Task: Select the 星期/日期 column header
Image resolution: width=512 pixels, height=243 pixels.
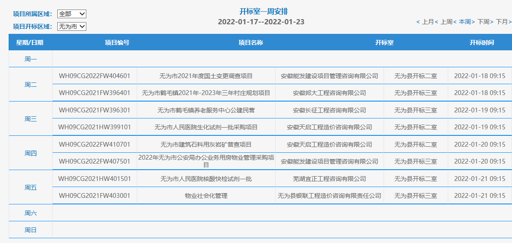Action: tap(30, 43)
